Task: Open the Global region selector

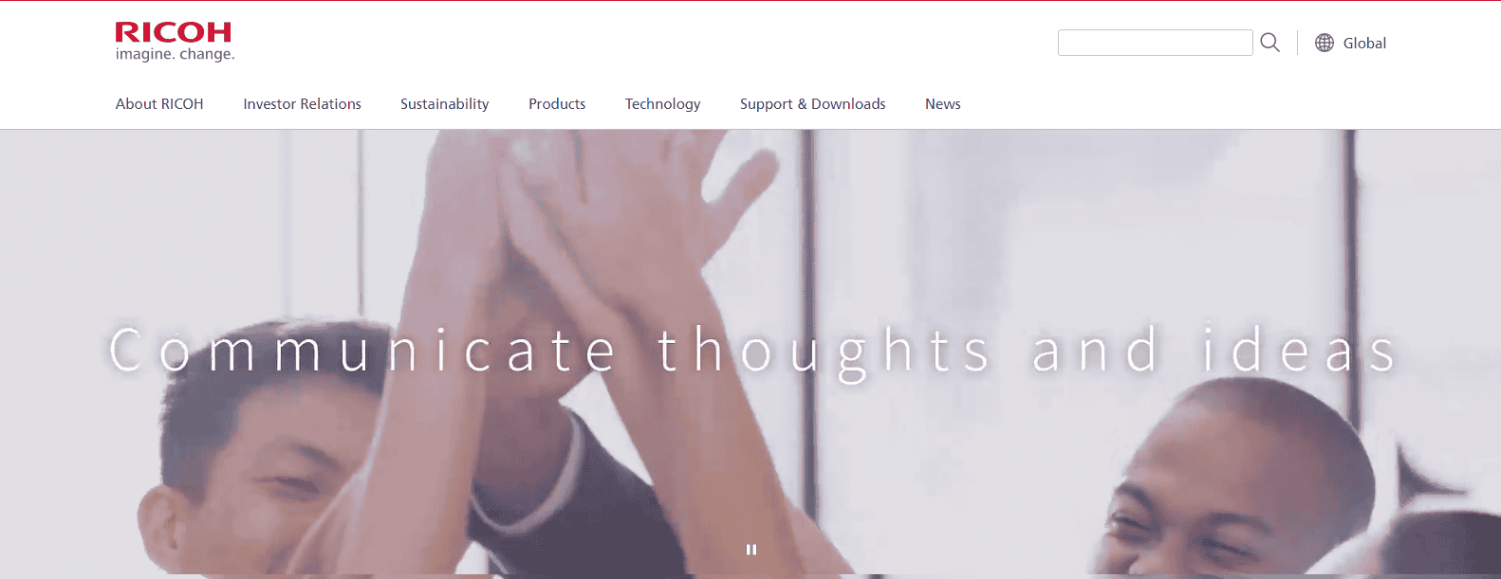Action: tap(1351, 43)
